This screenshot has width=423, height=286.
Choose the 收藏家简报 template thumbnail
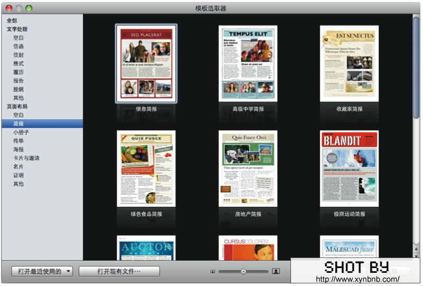(350, 64)
